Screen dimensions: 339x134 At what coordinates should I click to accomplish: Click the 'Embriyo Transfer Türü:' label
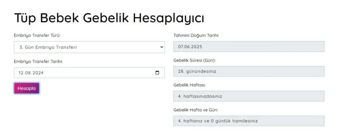pyautogui.click(x=37, y=36)
